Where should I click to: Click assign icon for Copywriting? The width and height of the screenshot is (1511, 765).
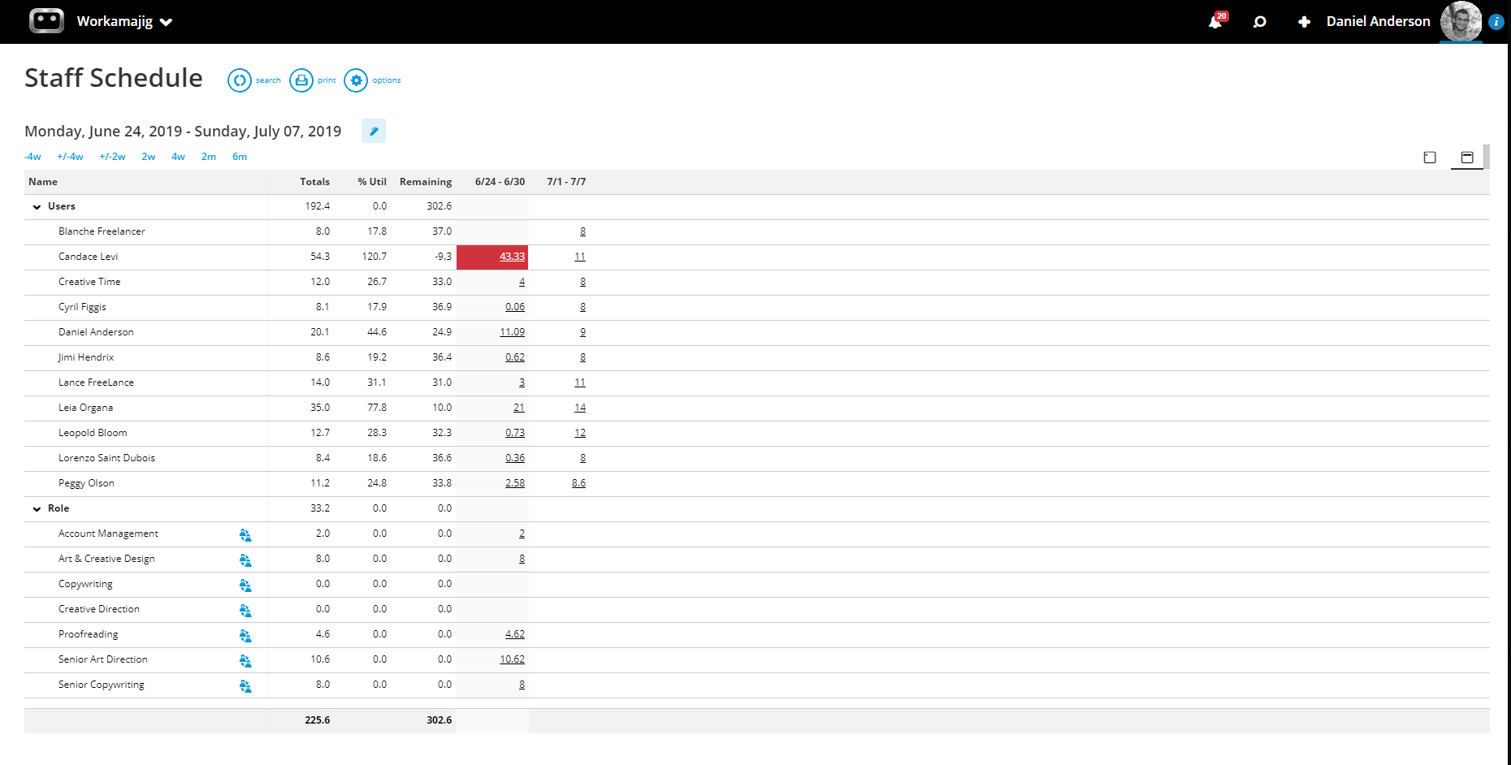point(245,585)
